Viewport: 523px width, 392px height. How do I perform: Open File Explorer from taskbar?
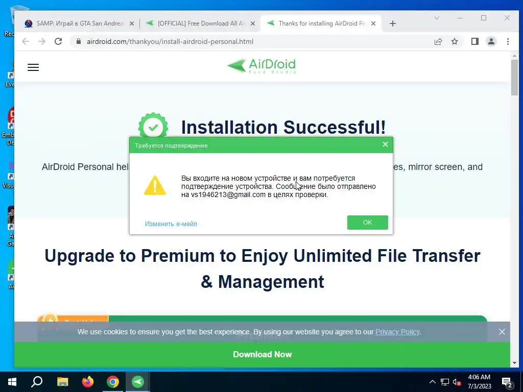pyautogui.click(x=62, y=382)
